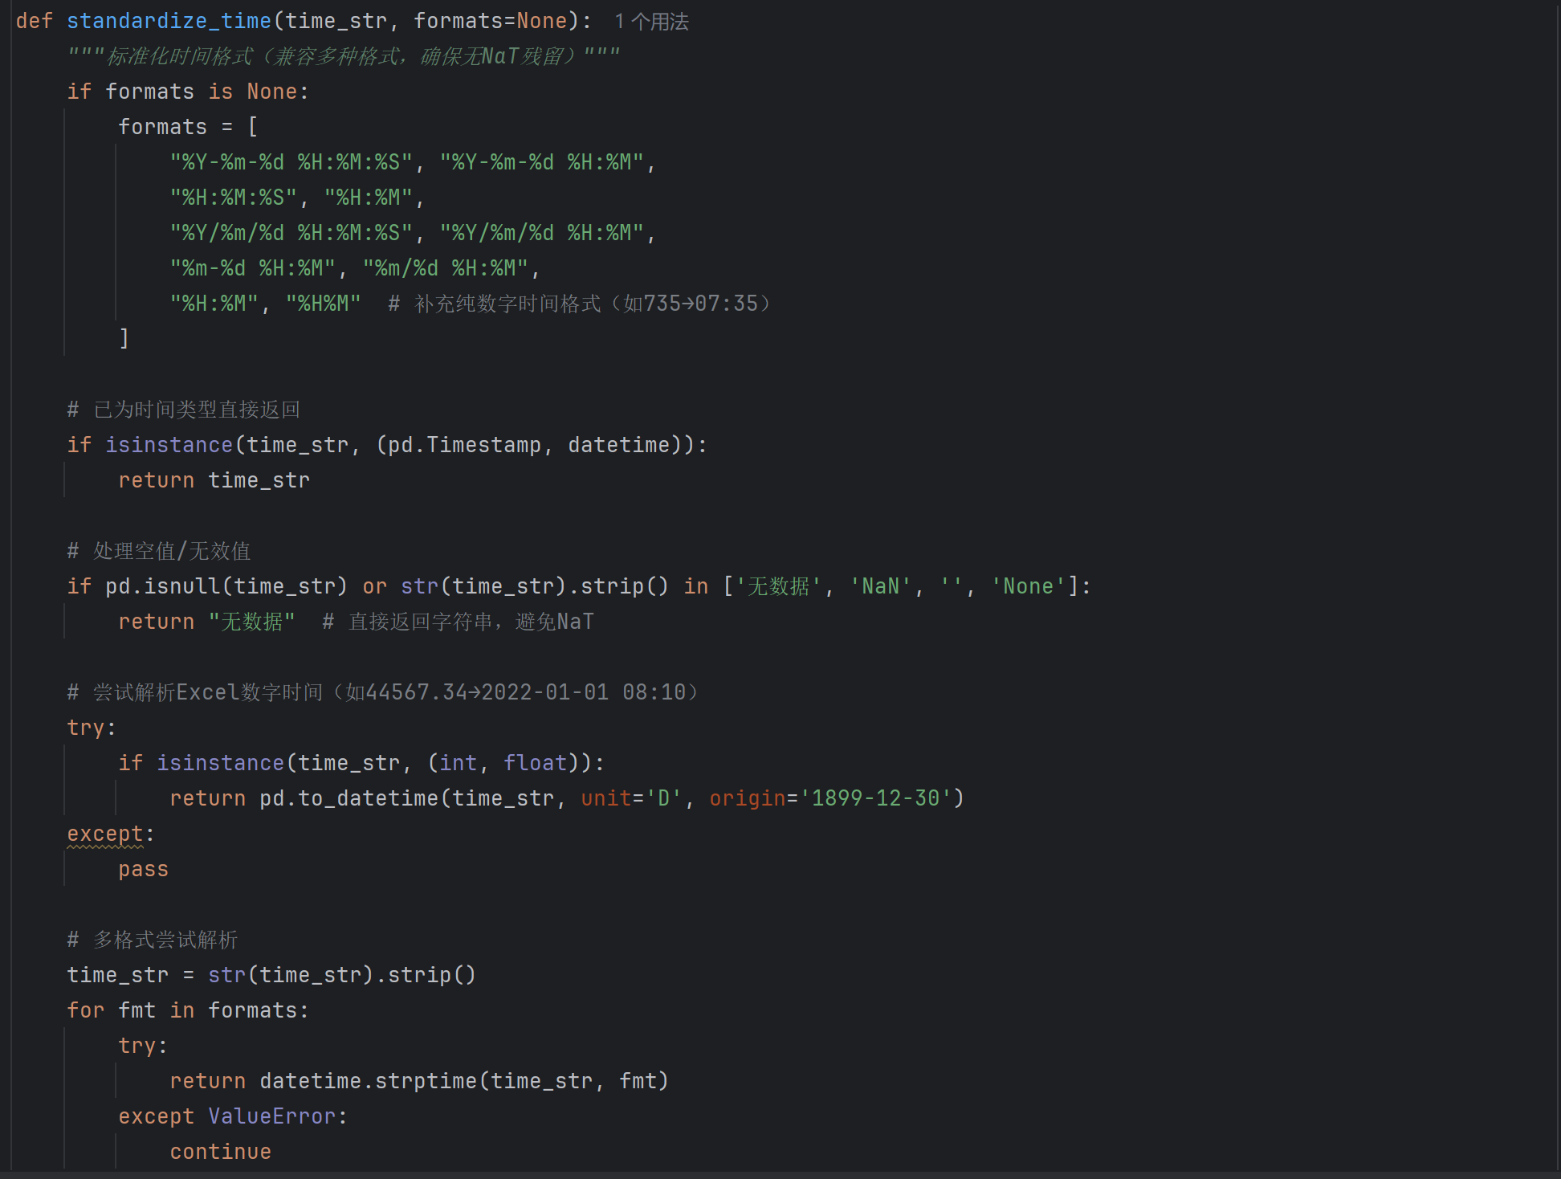Click the comment '已为时间类型直接返回'
This screenshot has height=1179, width=1561.
pyautogui.click(x=184, y=410)
